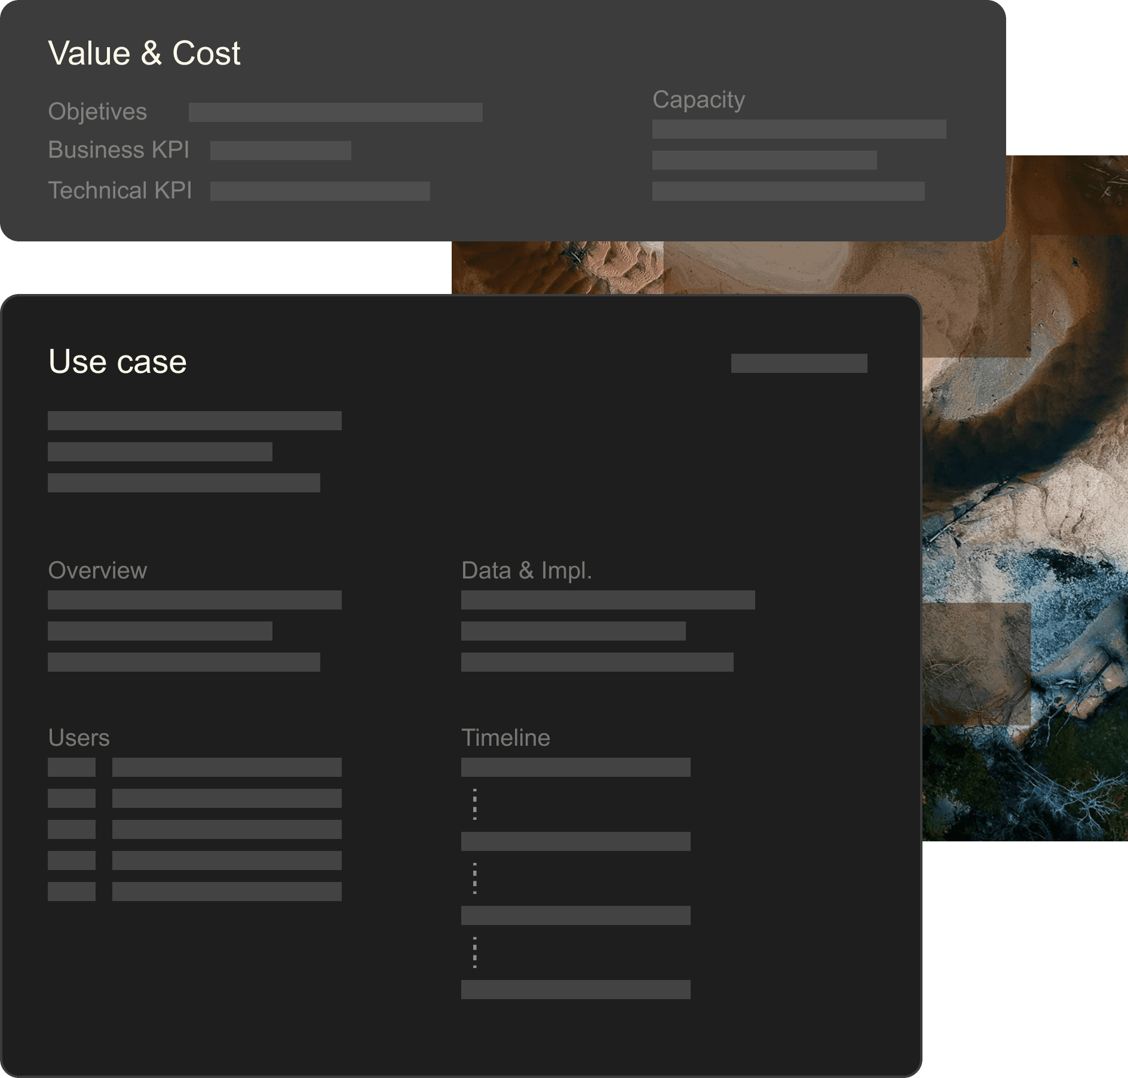Open the Capacity section heading
The width and height of the screenshot is (1128, 1078).
[x=698, y=100]
